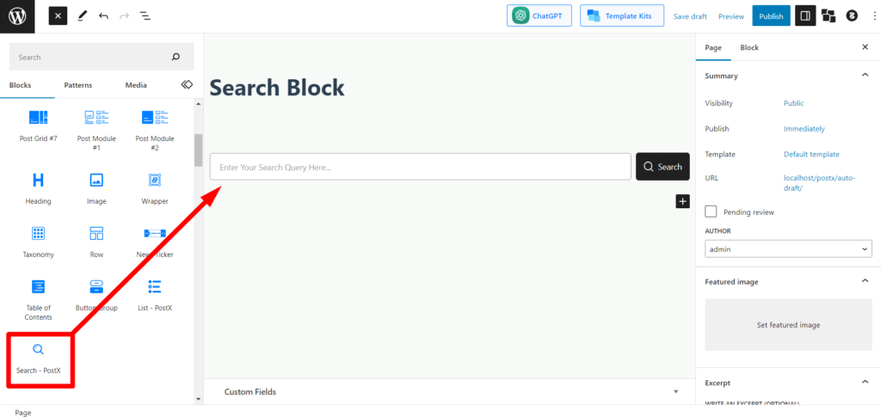The image size is (881, 417).
Task: Expand the Custom Fields section
Action: click(449, 392)
